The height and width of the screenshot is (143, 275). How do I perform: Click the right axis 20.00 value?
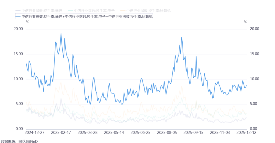point(254,29)
